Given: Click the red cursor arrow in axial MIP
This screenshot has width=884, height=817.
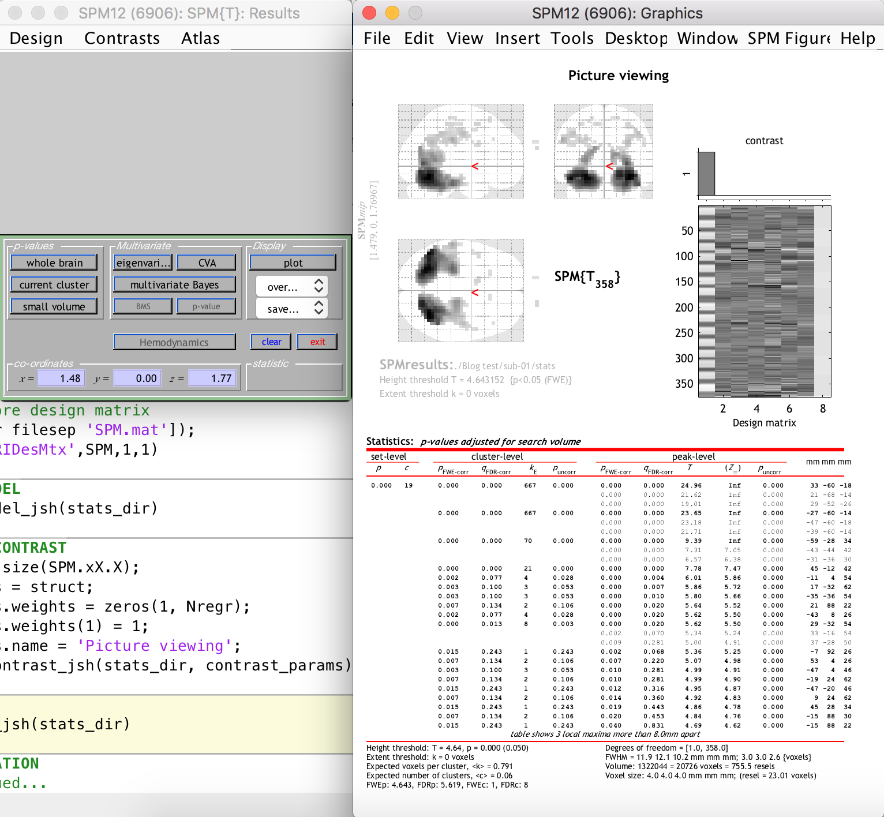Looking at the screenshot, I should coord(475,293).
